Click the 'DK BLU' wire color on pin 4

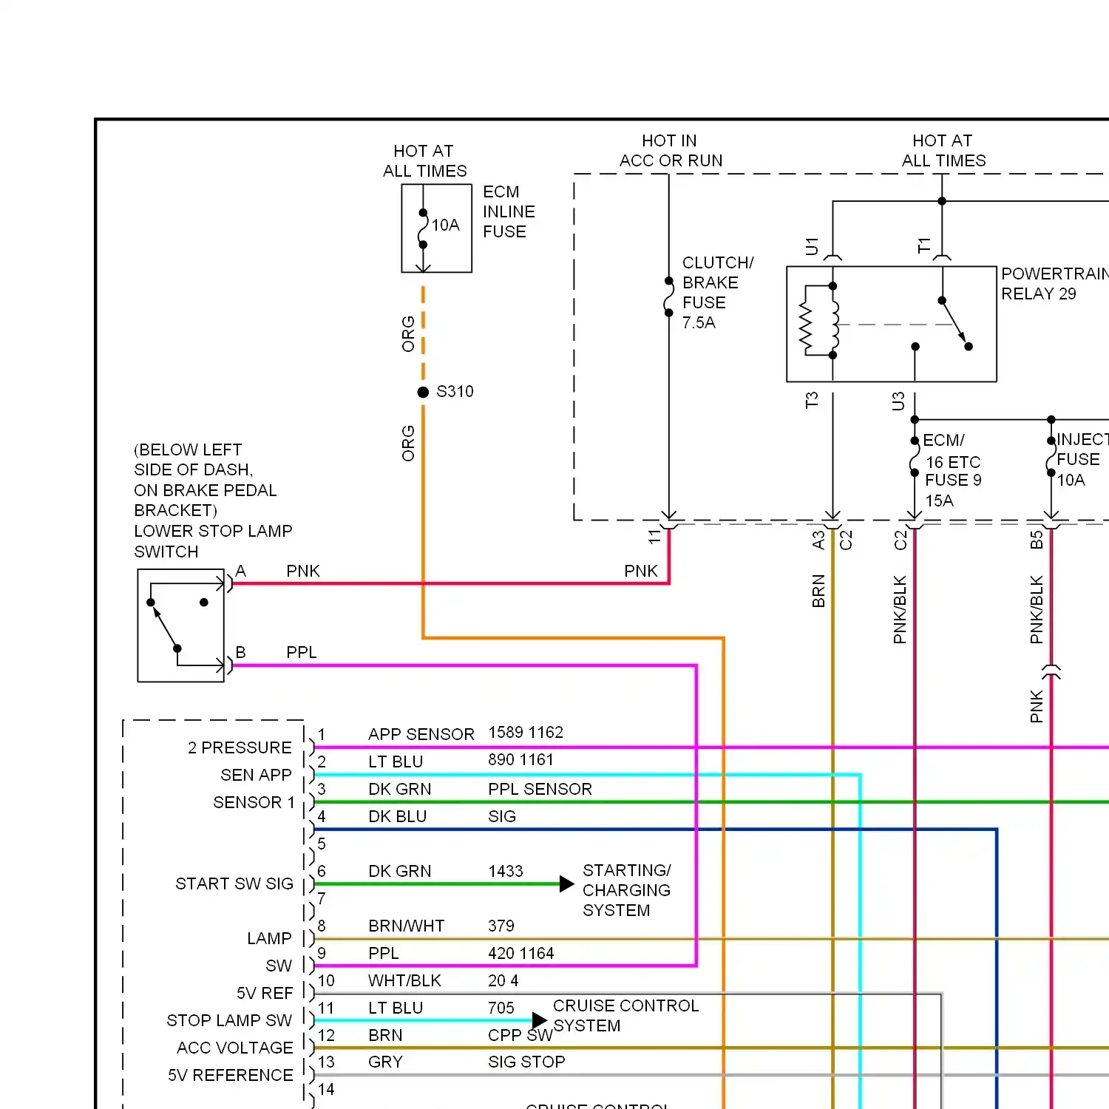tap(398, 816)
